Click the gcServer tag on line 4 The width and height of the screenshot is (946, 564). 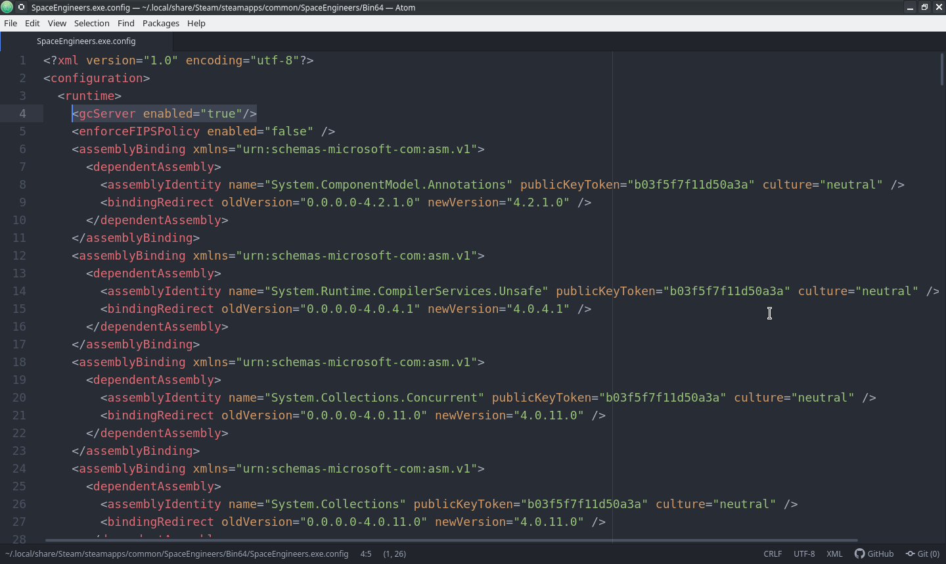click(107, 114)
